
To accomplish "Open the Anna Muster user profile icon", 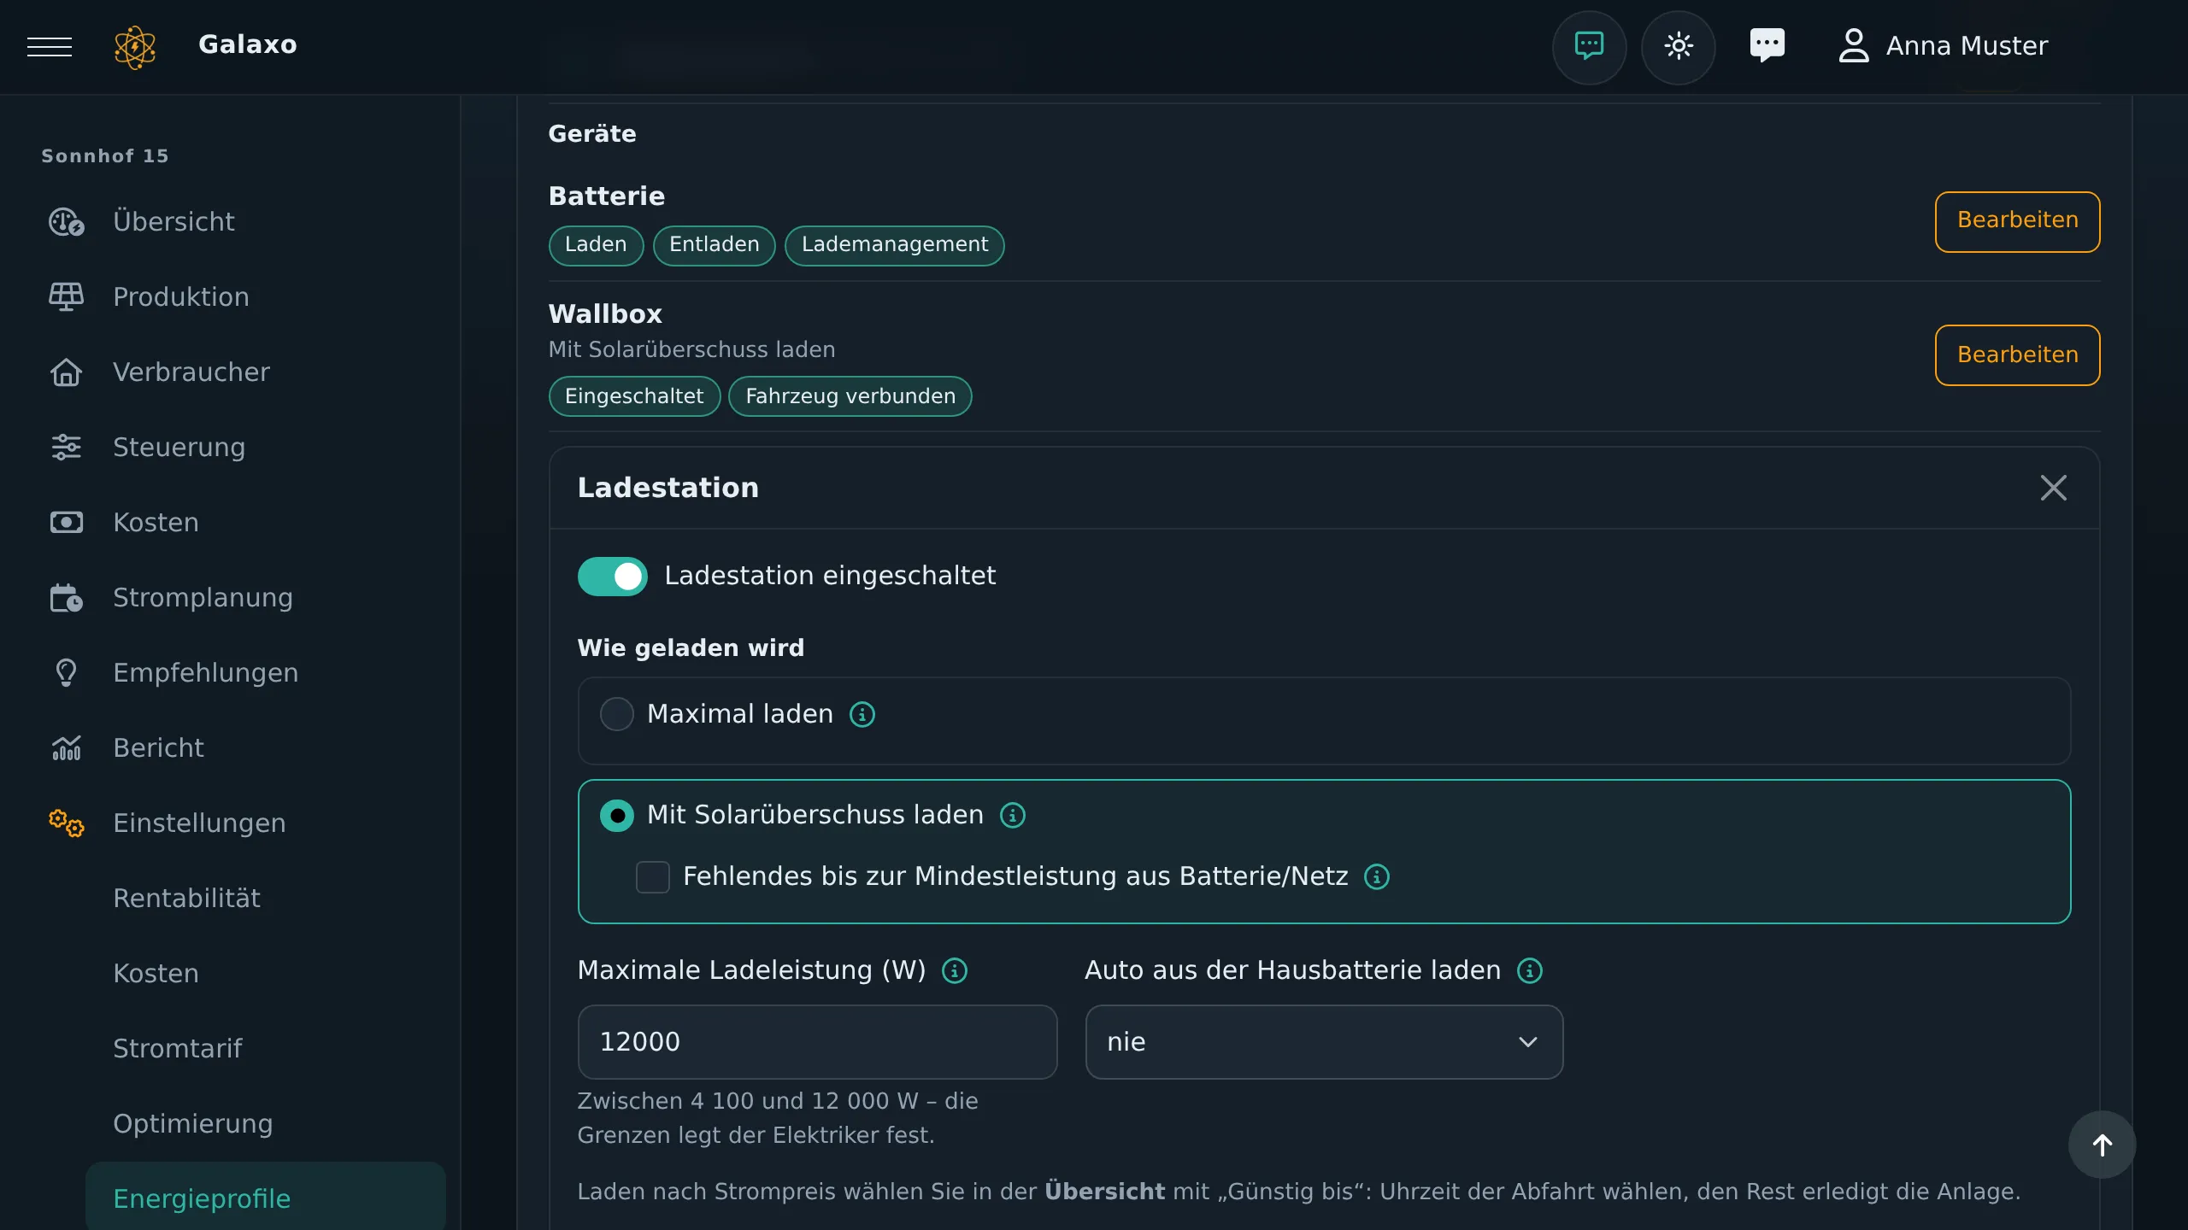I will (x=1853, y=45).
